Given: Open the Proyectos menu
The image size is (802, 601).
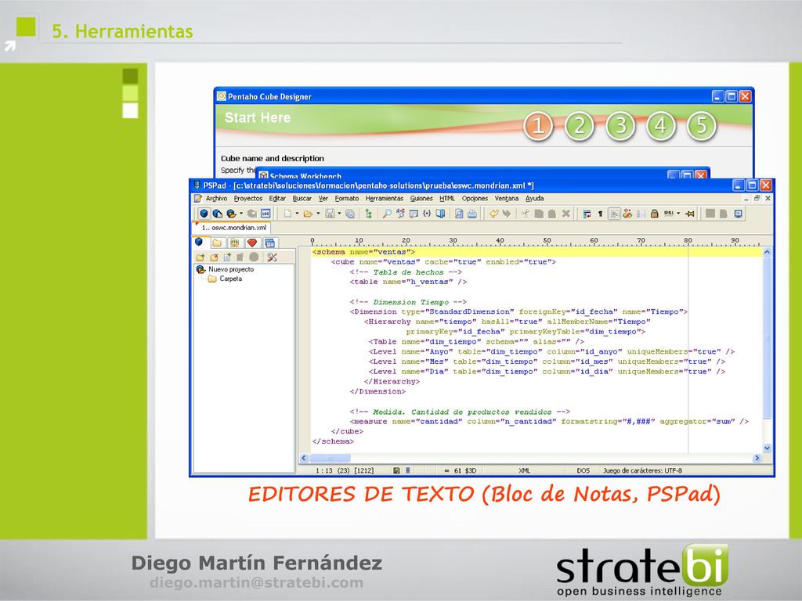Looking at the screenshot, I should click(x=248, y=198).
